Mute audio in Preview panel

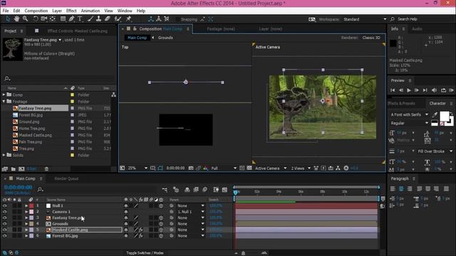434,90
